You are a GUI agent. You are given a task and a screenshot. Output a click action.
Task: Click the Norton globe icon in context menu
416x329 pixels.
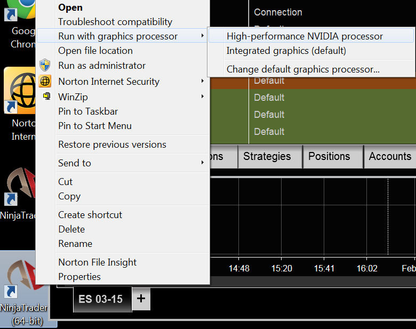pos(45,82)
